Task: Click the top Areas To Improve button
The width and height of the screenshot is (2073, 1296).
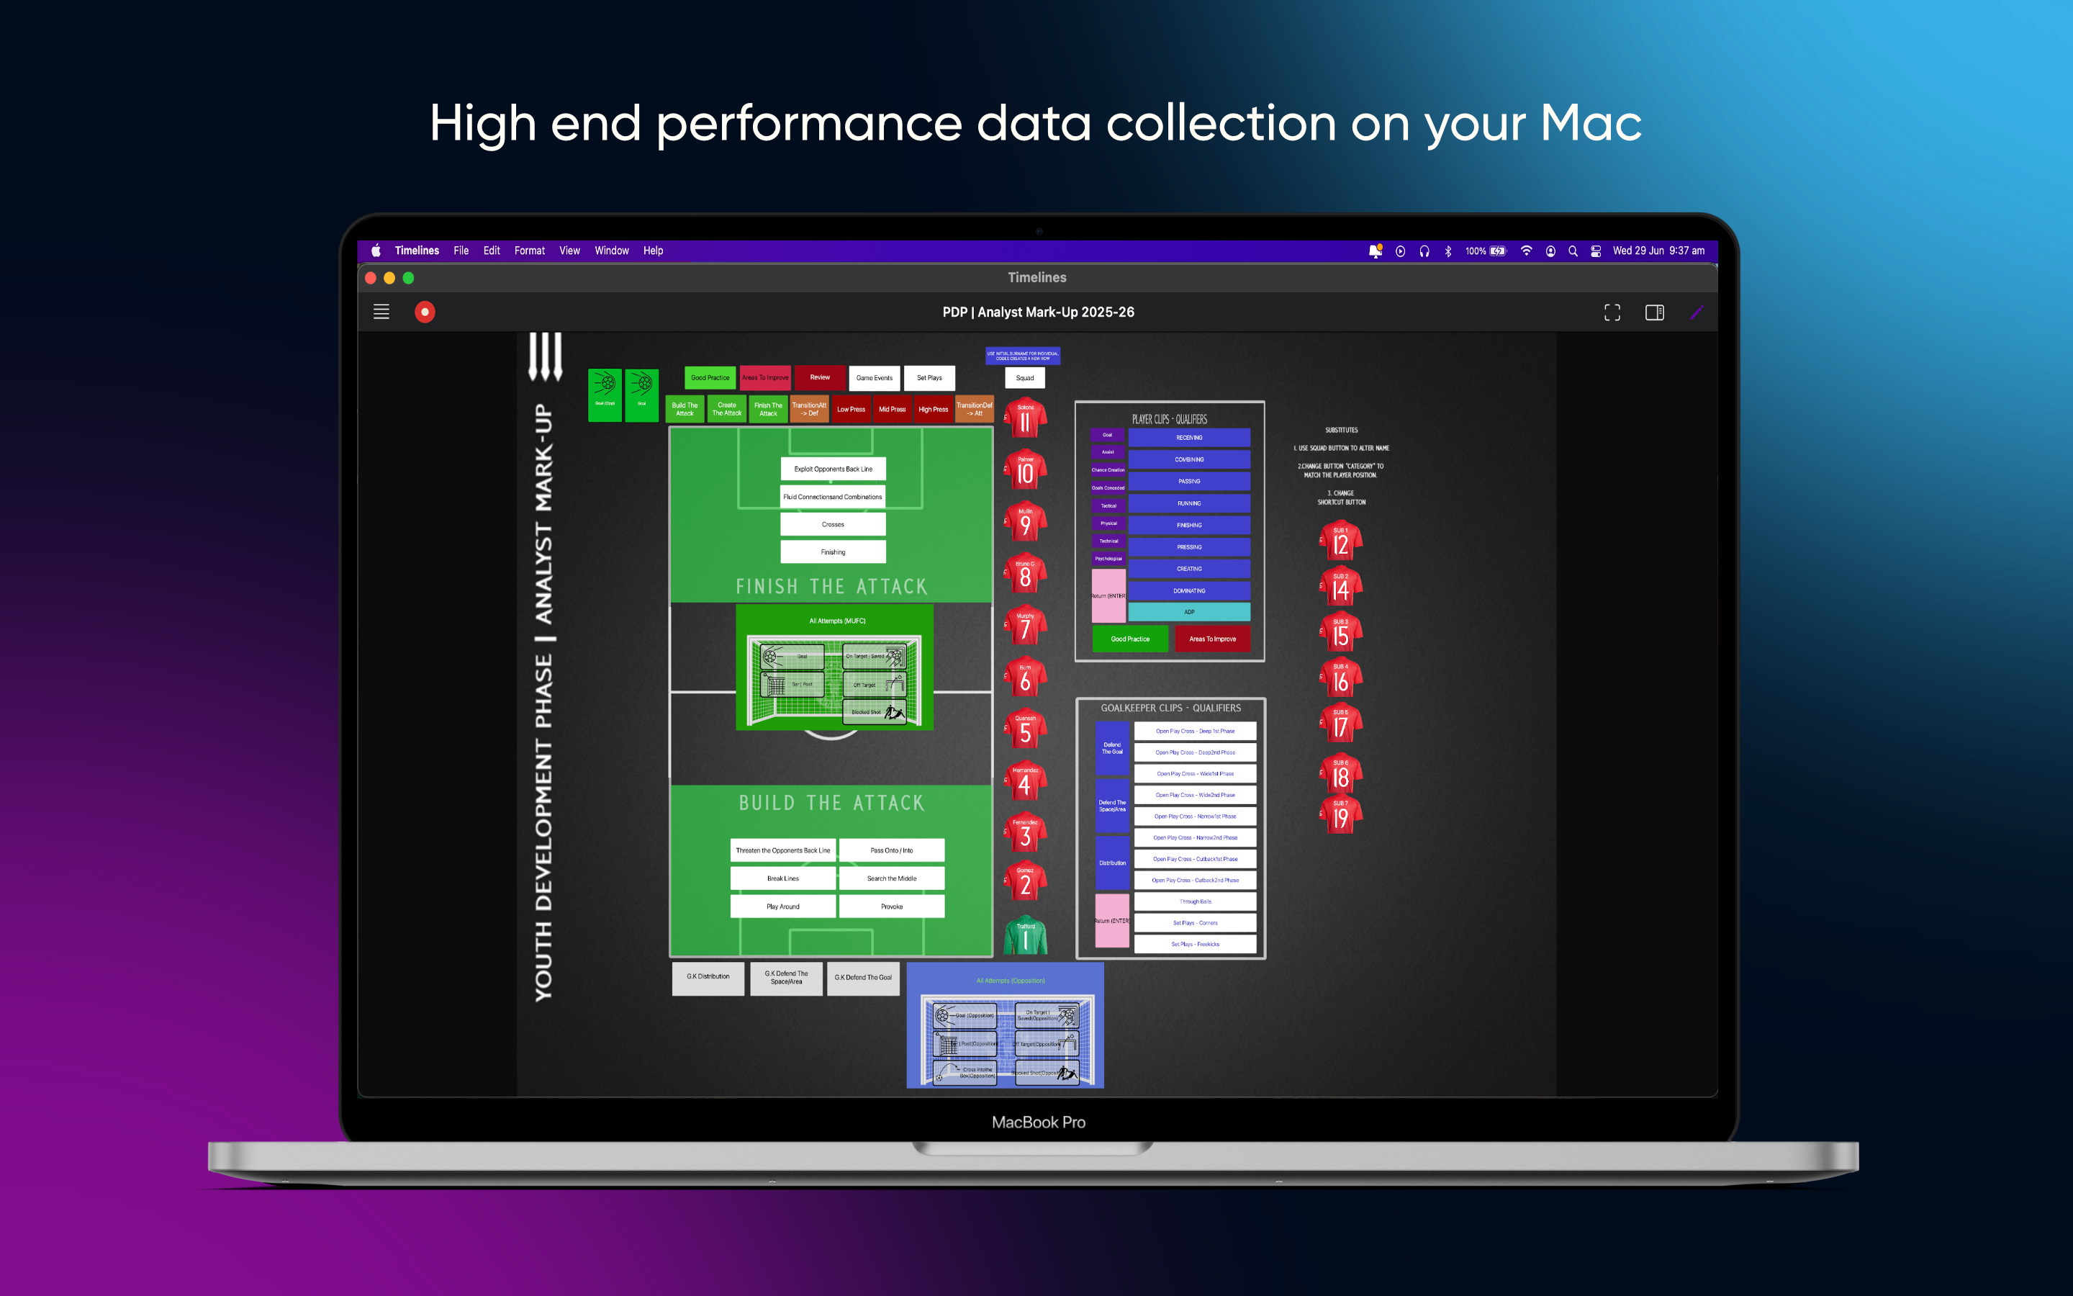Action: point(765,378)
